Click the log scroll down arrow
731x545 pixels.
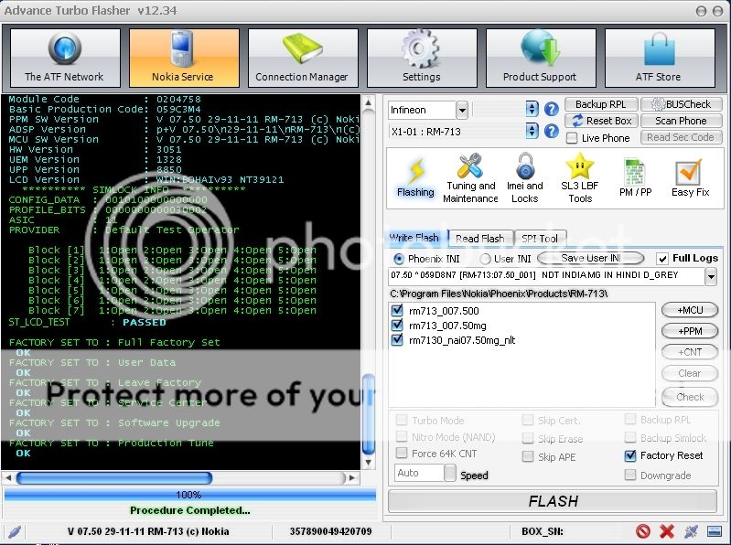click(x=369, y=463)
